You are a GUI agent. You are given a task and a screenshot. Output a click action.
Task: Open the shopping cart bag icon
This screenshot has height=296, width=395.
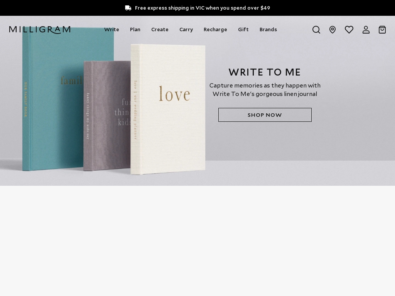pos(382,30)
